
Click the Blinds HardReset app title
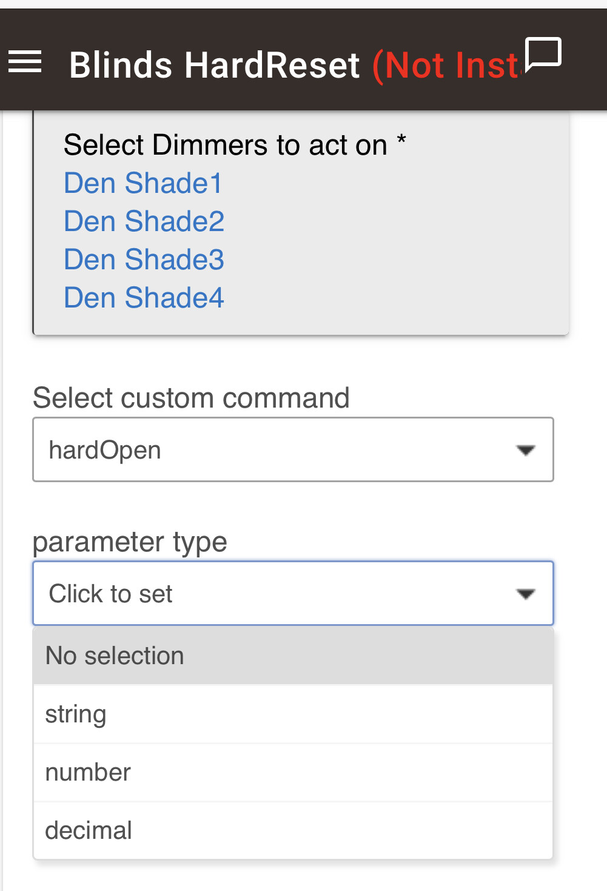pos(215,65)
